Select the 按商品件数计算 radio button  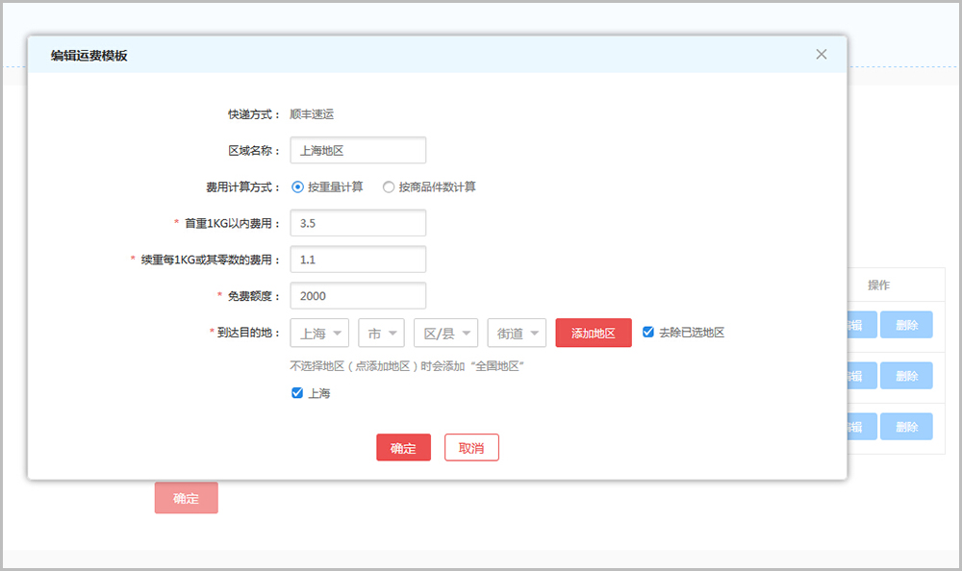point(389,187)
